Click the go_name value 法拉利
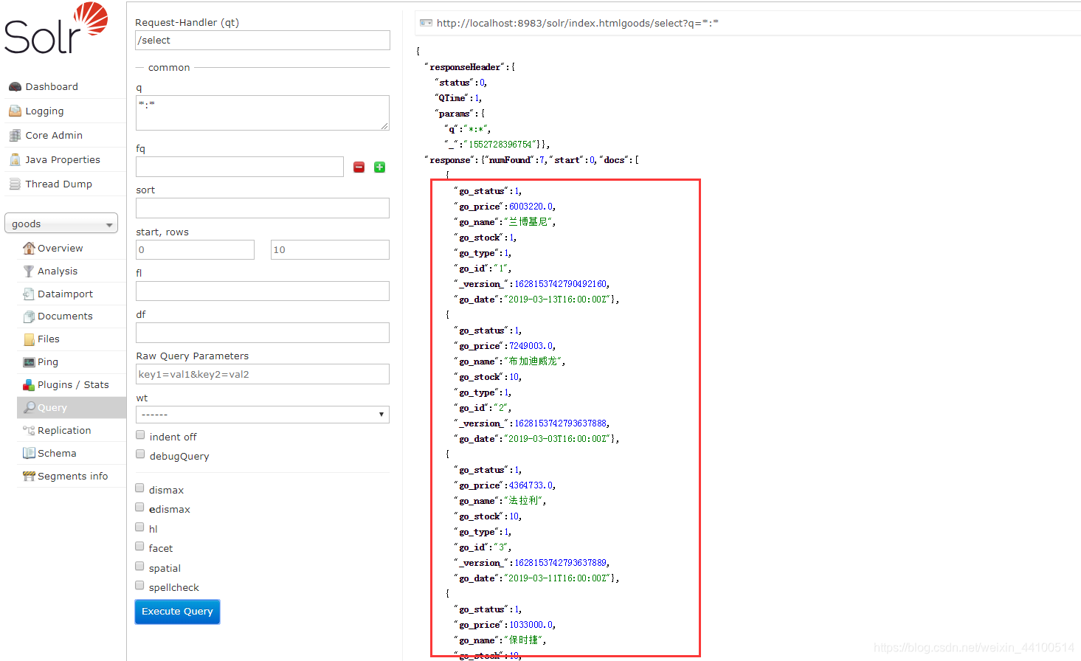This screenshot has width=1081, height=661. [x=524, y=501]
